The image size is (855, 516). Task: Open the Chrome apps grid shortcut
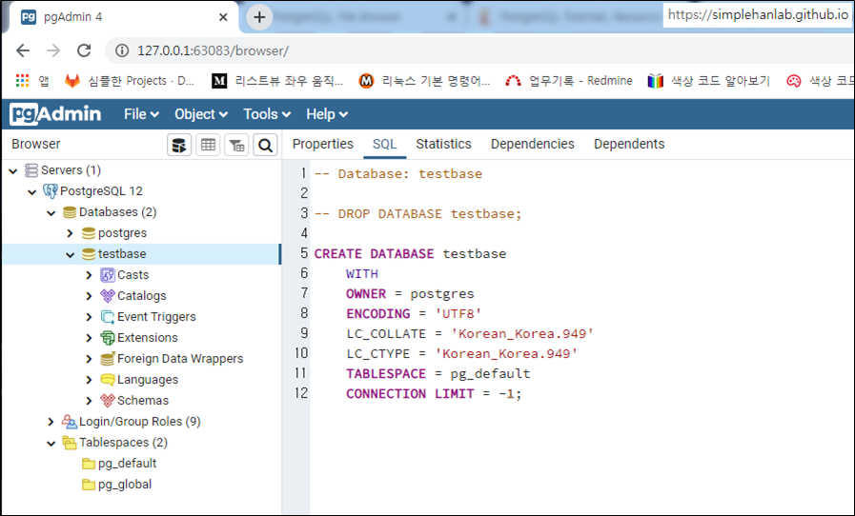click(22, 81)
